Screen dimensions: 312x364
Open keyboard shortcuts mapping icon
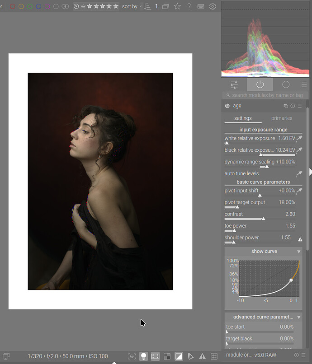[201, 7]
